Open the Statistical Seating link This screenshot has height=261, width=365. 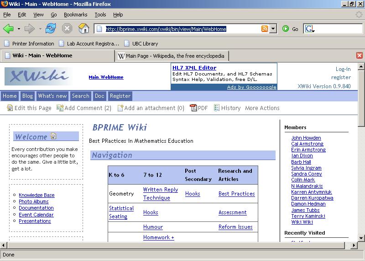121,212
